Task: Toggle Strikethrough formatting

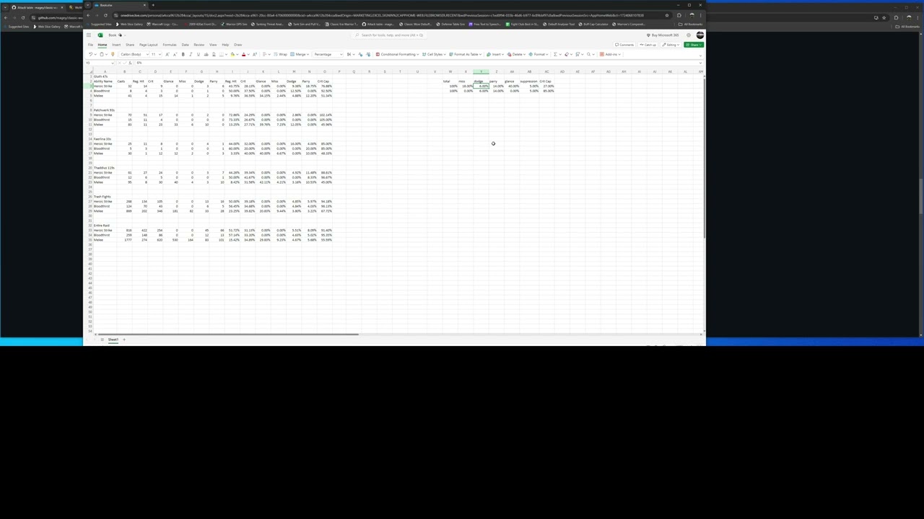Action: click(x=206, y=54)
